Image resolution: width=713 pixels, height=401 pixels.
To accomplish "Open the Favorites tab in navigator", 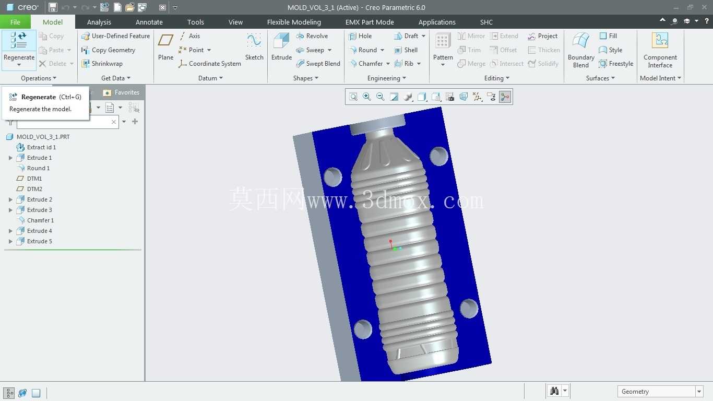I will pos(122,92).
